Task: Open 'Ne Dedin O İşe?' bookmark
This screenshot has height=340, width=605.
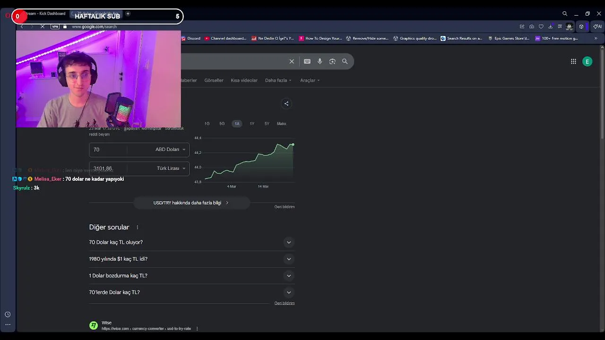Action: pyautogui.click(x=273, y=38)
